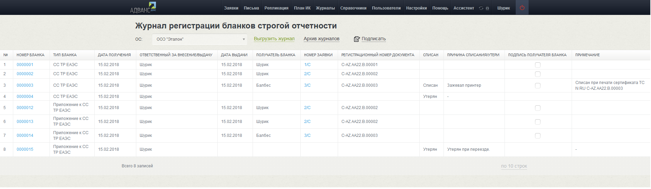Screen dimensions: 651x189
Task: Click the padlock icon in the top bar
Action: pyautogui.click(x=487, y=8)
